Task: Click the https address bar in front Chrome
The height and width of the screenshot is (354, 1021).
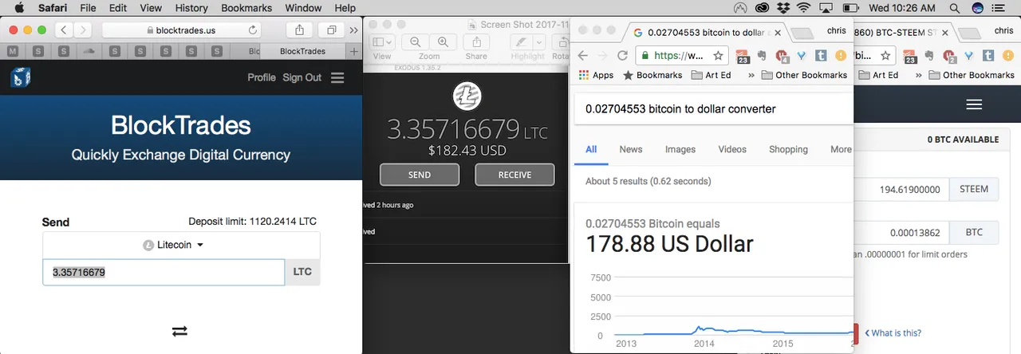Action: point(682,56)
